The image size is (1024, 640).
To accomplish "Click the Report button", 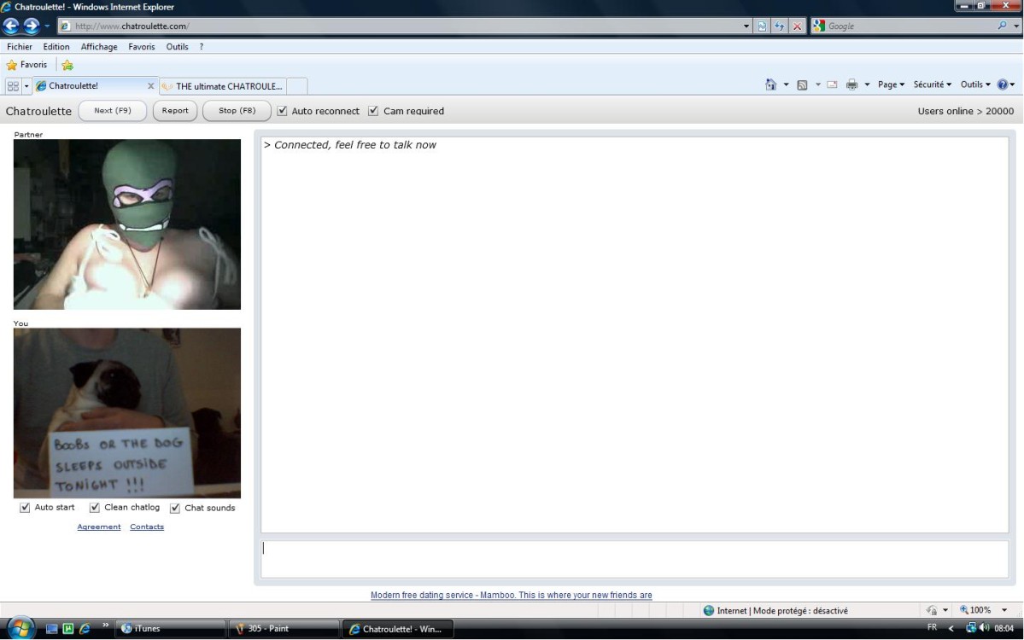I will tap(175, 111).
